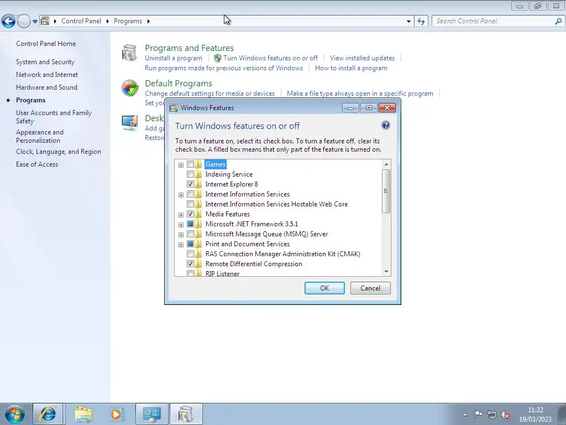Toggle Print and Document Services checkbox
Viewport: 566px width, 425px height.
click(190, 244)
